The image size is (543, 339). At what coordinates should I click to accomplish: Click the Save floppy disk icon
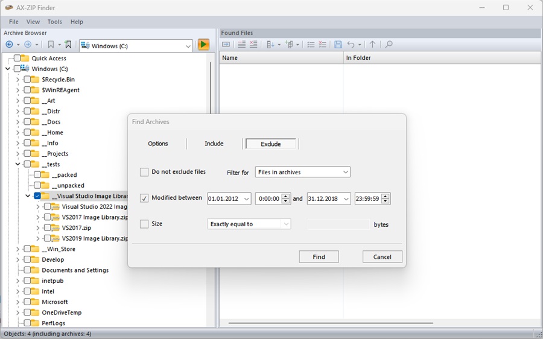coord(338,44)
